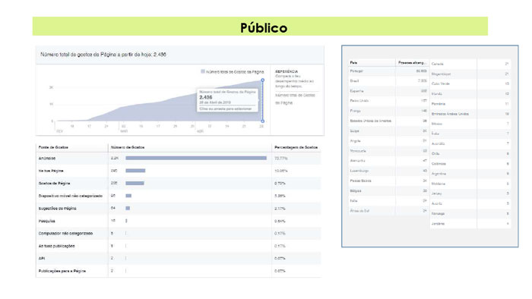Viewport: 532px width, 299px height.
Task: Click the 2.436 value in the chart tooltip
Action: [206, 97]
